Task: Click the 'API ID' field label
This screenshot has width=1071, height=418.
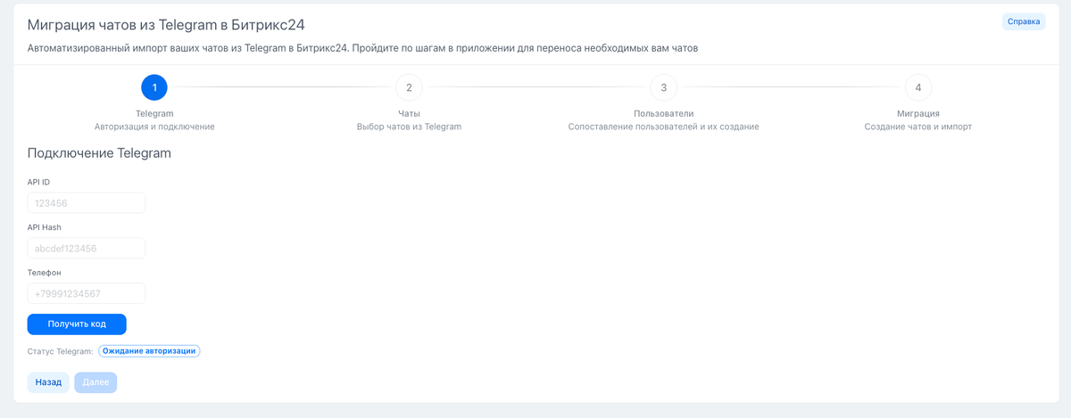Action: pyautogui.click(x=38, y=182)
